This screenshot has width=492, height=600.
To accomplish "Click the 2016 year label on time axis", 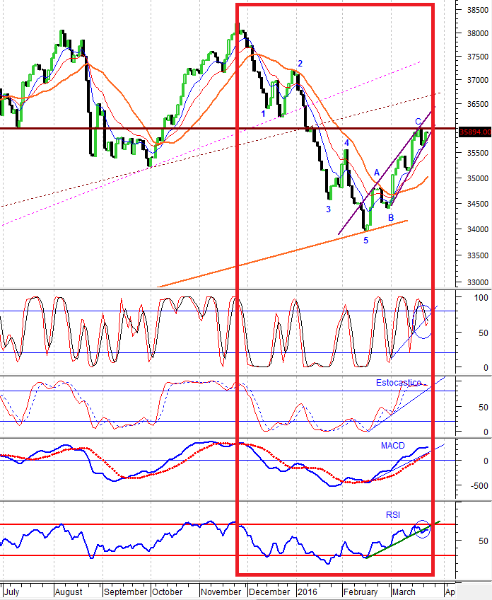I will click(307, 592).
